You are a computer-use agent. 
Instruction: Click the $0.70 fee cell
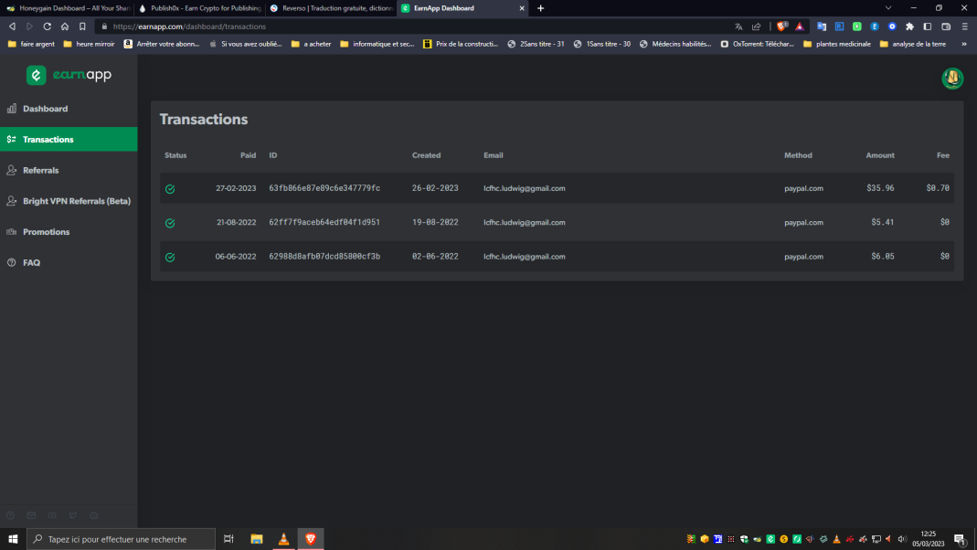pyautogui.click(x=937, y=188)
